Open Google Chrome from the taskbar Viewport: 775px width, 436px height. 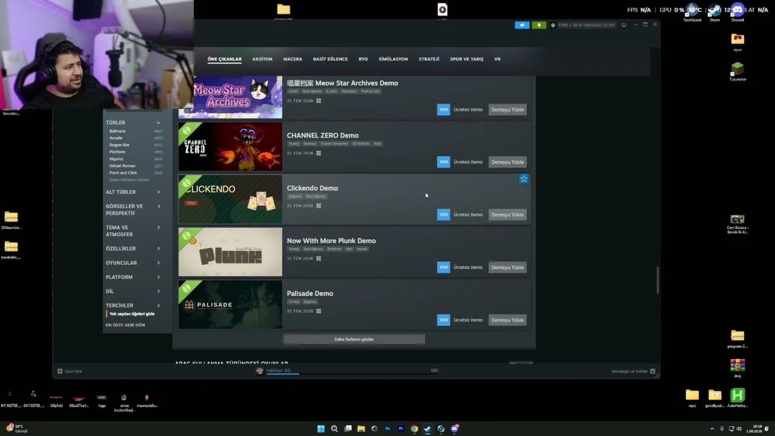(414, 429)
